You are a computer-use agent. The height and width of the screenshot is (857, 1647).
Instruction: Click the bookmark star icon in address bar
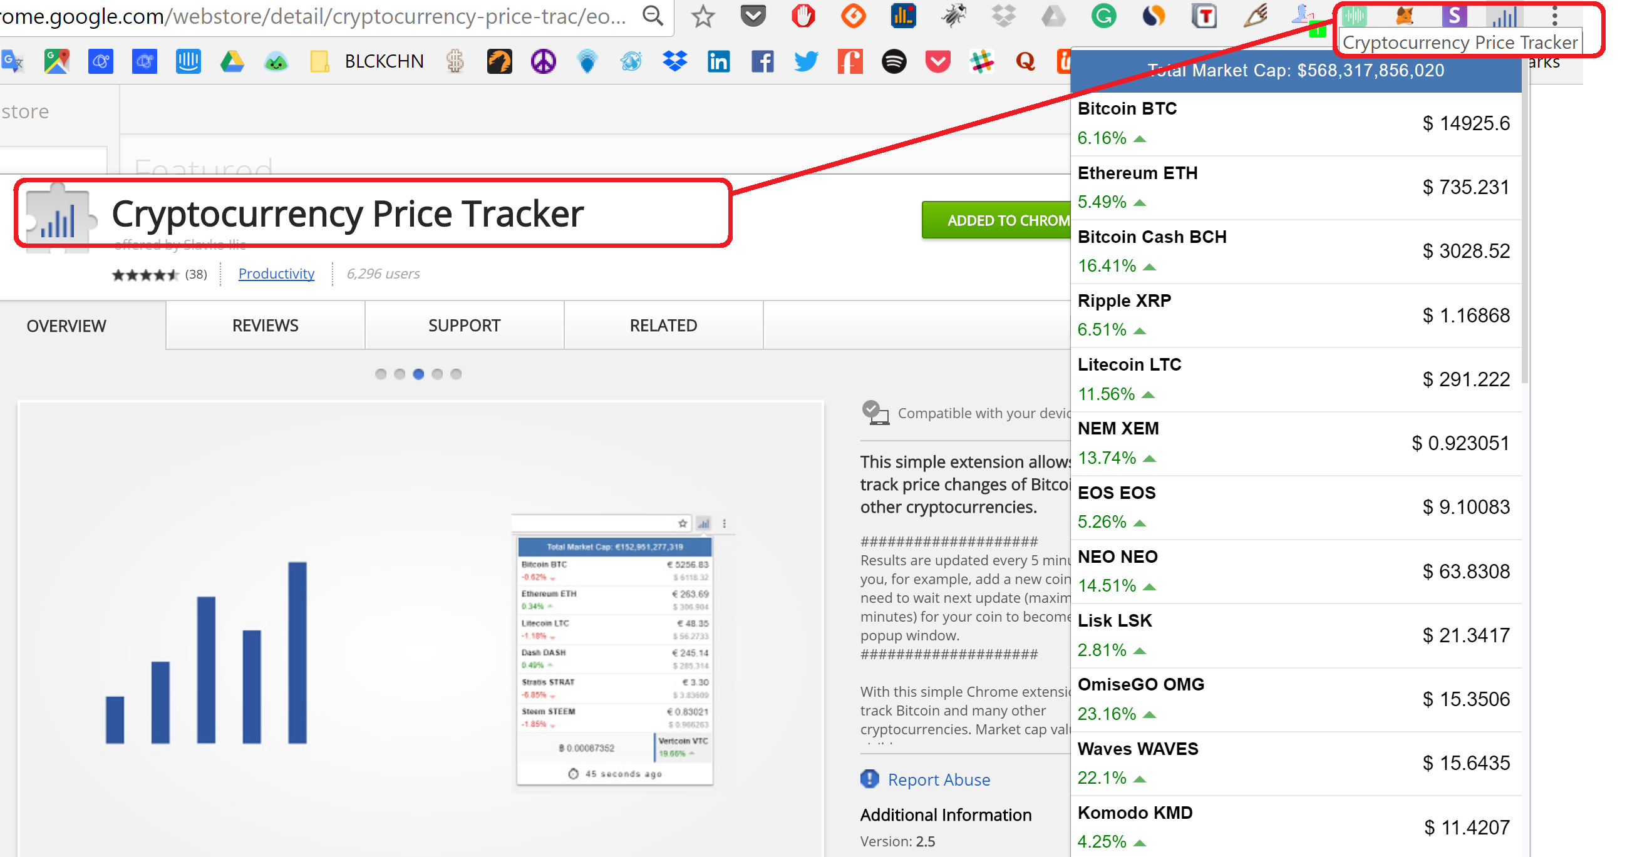click(x=703, y=16)
